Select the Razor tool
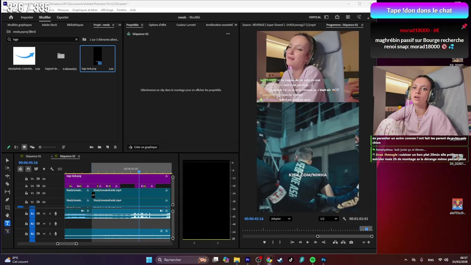Screen dimensions: 471x265 (7, 184)
